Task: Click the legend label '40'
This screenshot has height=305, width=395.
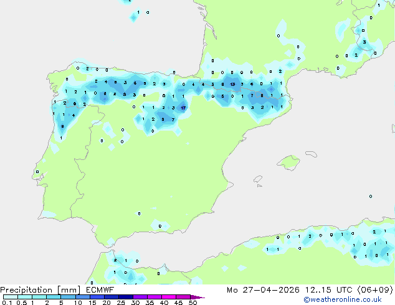Action: (x=164, y=303)
